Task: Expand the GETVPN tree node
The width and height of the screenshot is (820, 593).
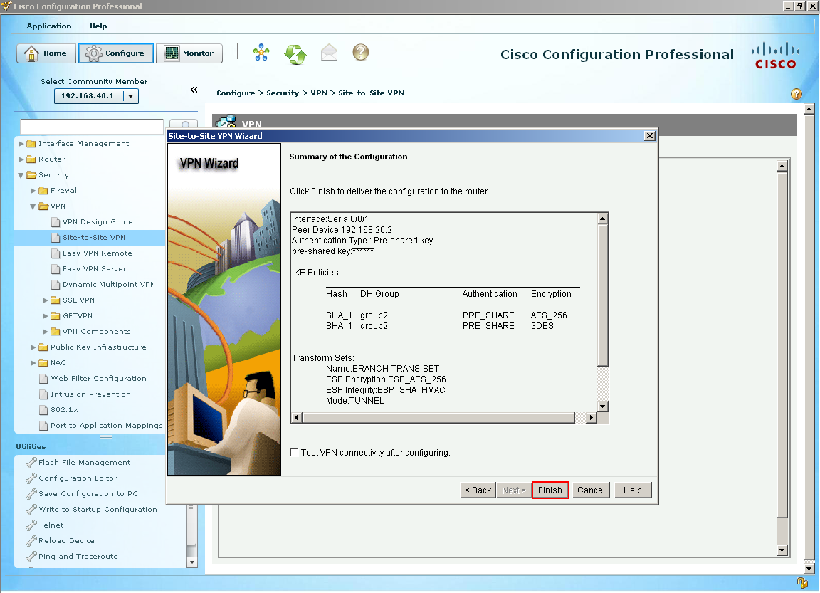Action: [x=46, y=316]
